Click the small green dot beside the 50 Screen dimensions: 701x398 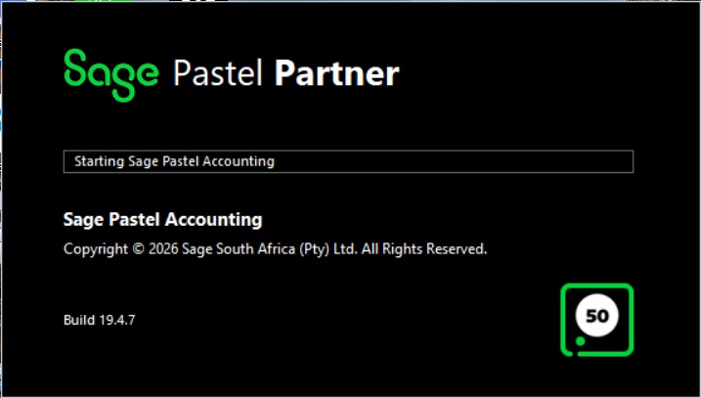[580, 341]
